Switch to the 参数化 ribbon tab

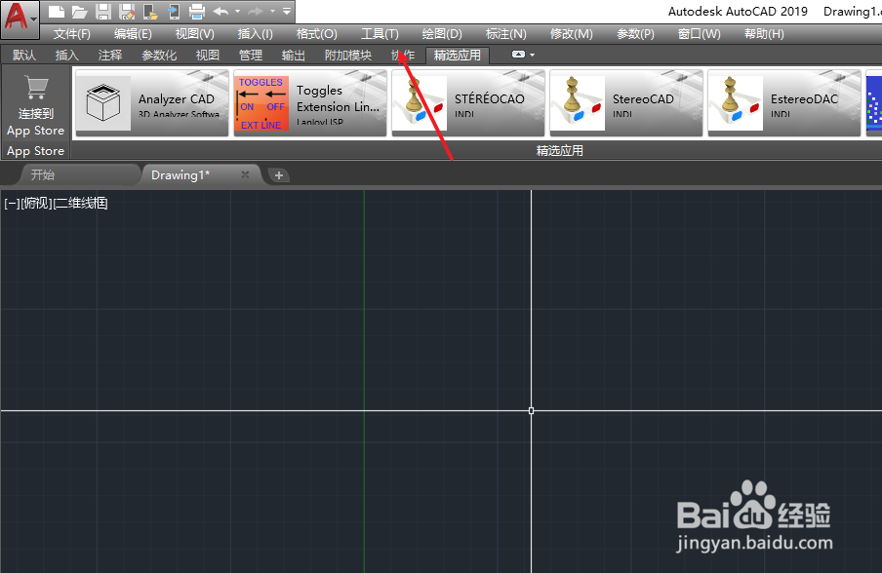coord(159,55)
